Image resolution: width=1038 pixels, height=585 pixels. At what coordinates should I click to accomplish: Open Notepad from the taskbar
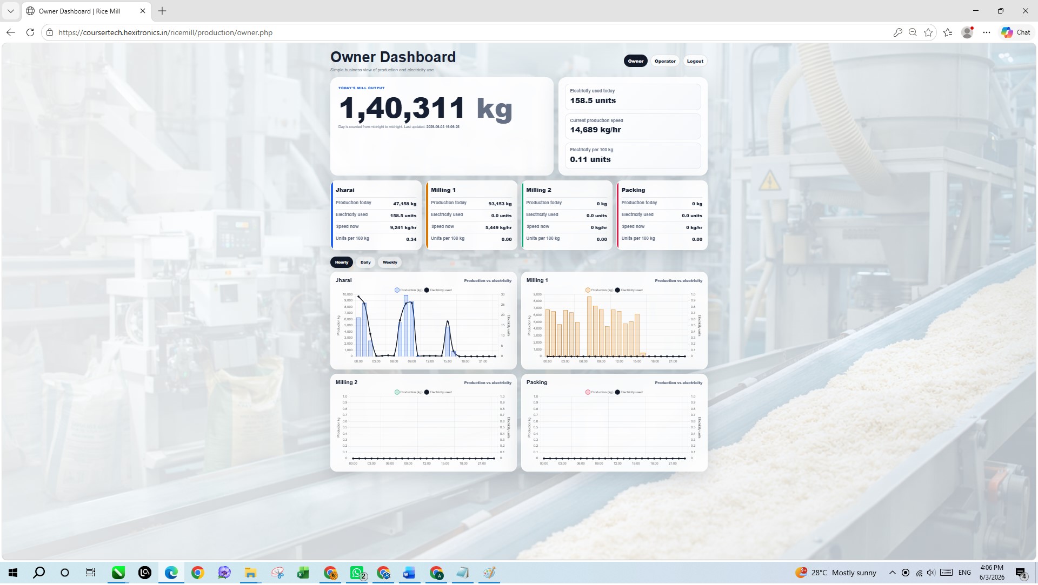pos(462,573)
